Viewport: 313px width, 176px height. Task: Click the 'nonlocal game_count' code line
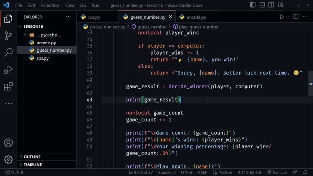155,113
